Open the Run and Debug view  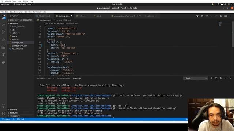tap(3, 40)
